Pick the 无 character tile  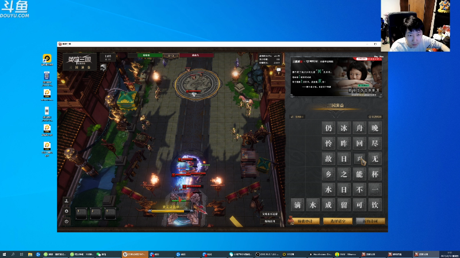coord(375,159)
